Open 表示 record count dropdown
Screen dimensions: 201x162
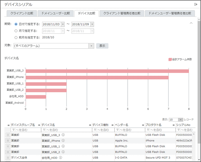(181, 120)
